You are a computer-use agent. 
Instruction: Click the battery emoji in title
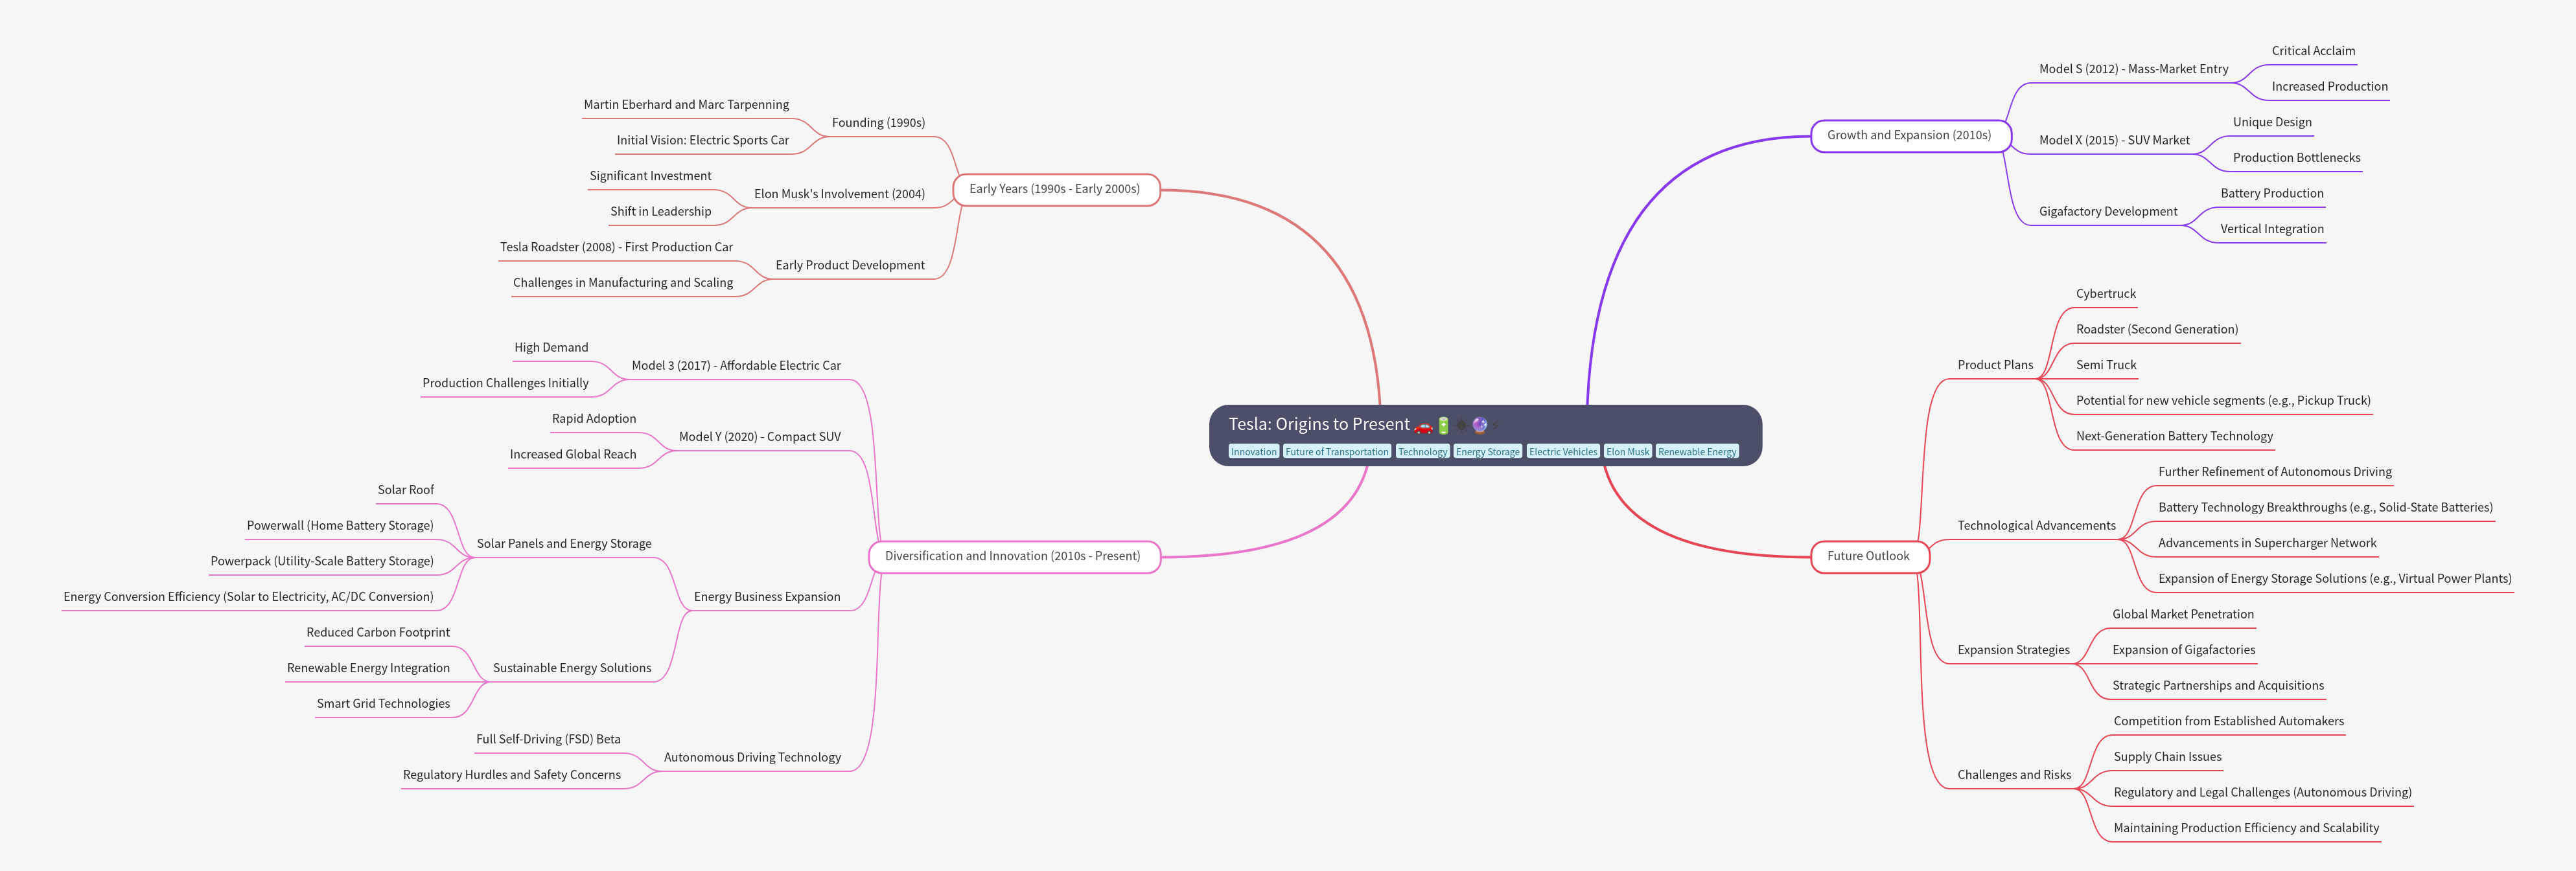tap(1443, 425)
